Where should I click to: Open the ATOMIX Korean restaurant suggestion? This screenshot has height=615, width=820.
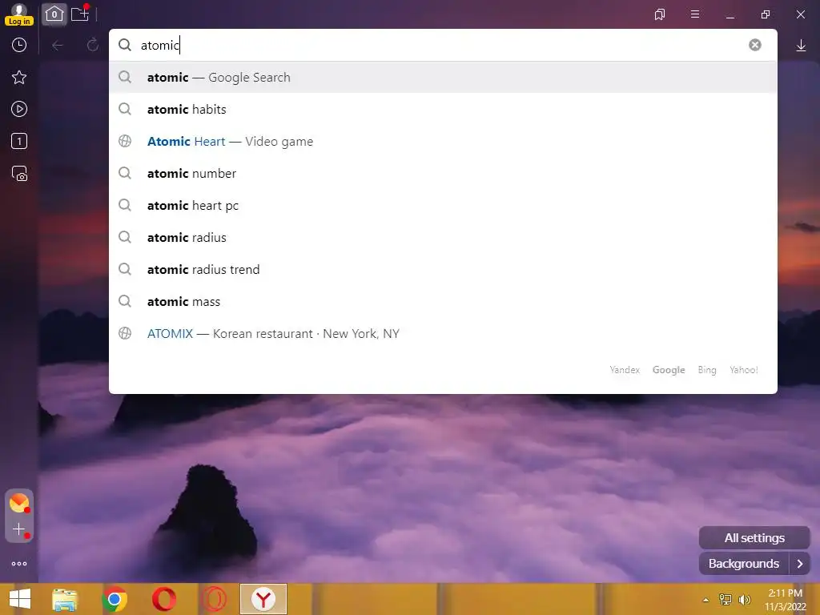click(x=443, y=334)
